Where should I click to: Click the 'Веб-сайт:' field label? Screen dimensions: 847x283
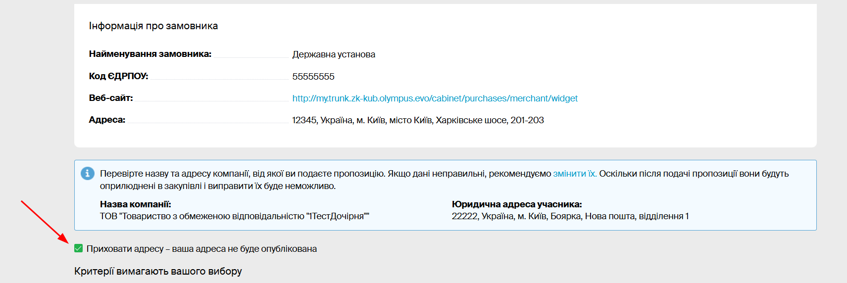(x=111, y=98)
